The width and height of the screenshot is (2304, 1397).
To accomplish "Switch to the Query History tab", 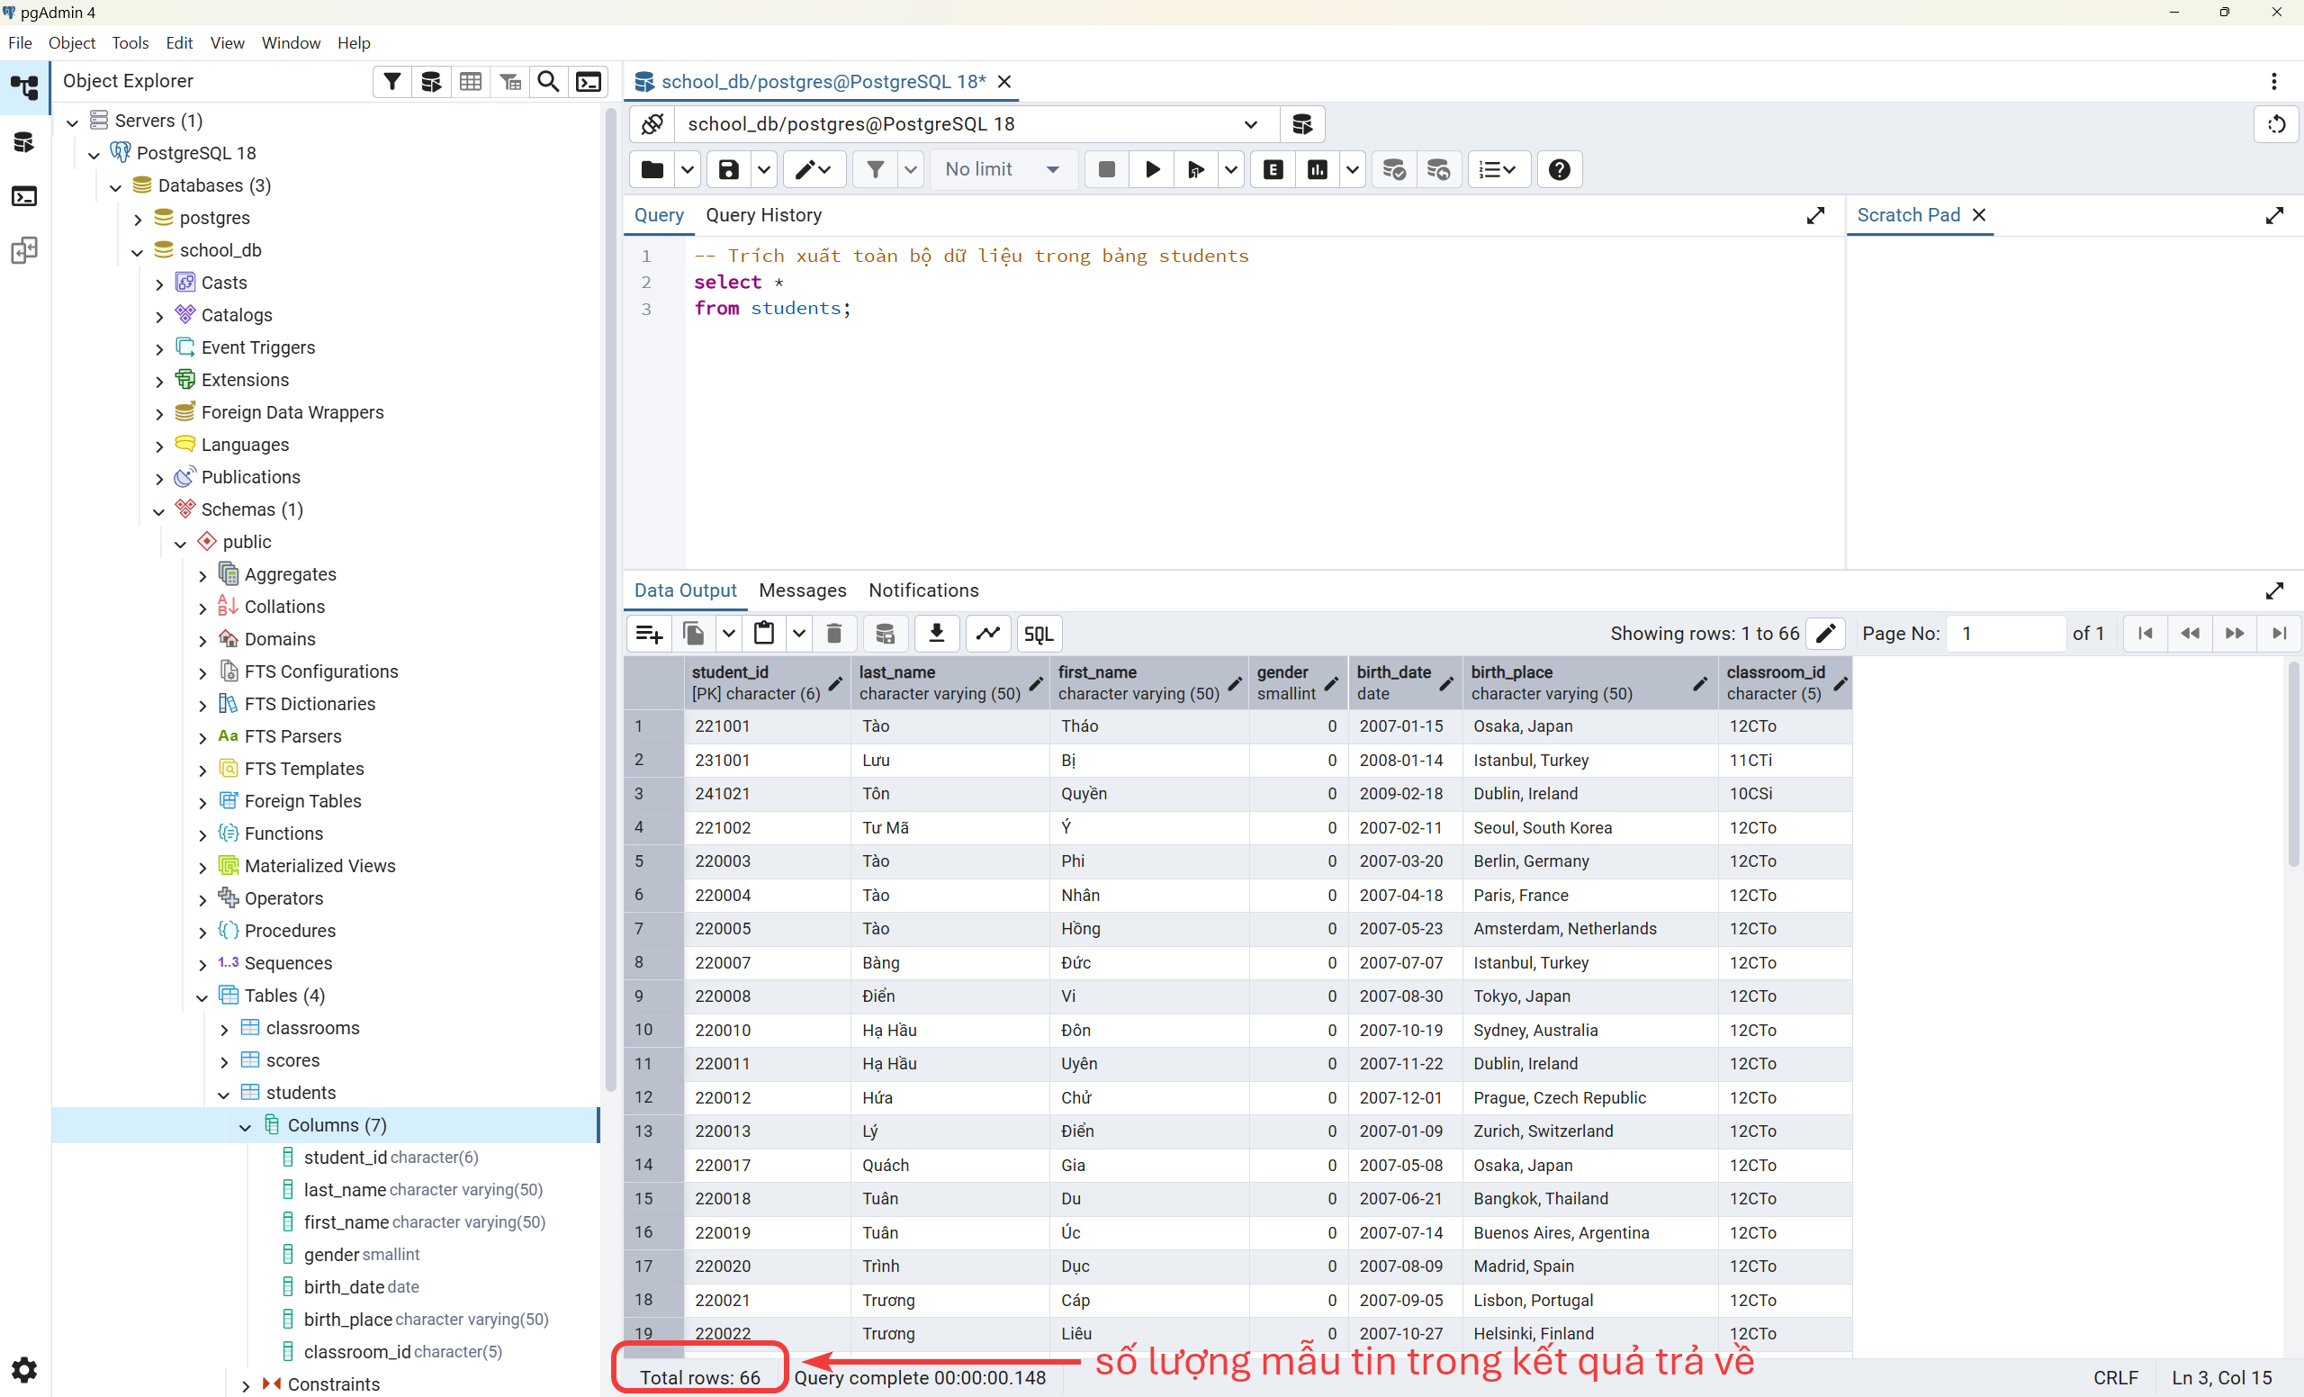I will click(763, 215).
